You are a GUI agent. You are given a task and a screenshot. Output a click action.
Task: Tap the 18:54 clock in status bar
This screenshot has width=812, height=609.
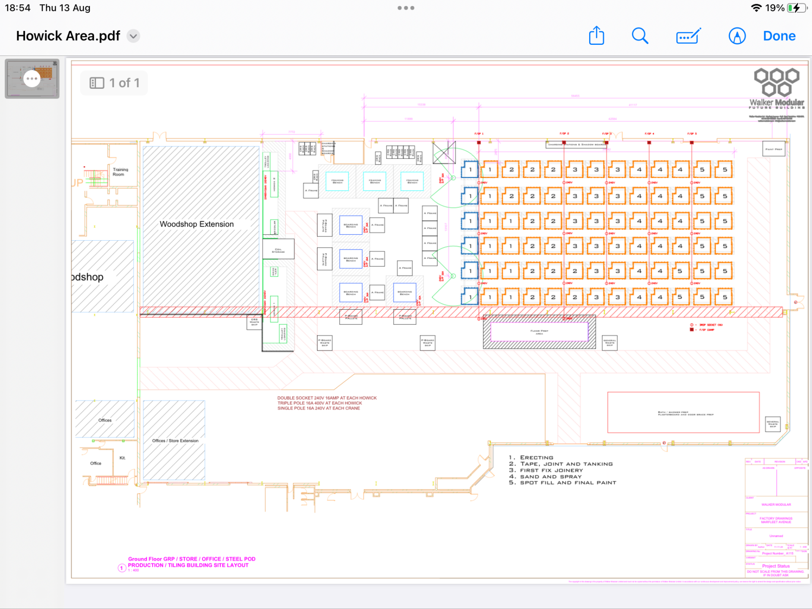17,8
